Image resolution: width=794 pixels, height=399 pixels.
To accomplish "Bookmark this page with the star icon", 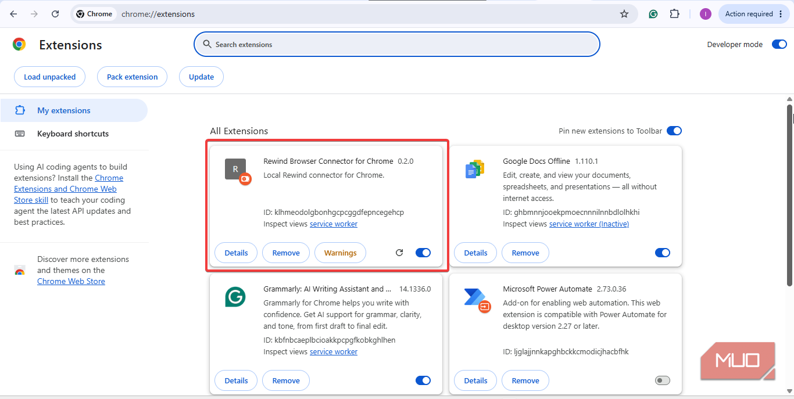I will pos(624,14).
